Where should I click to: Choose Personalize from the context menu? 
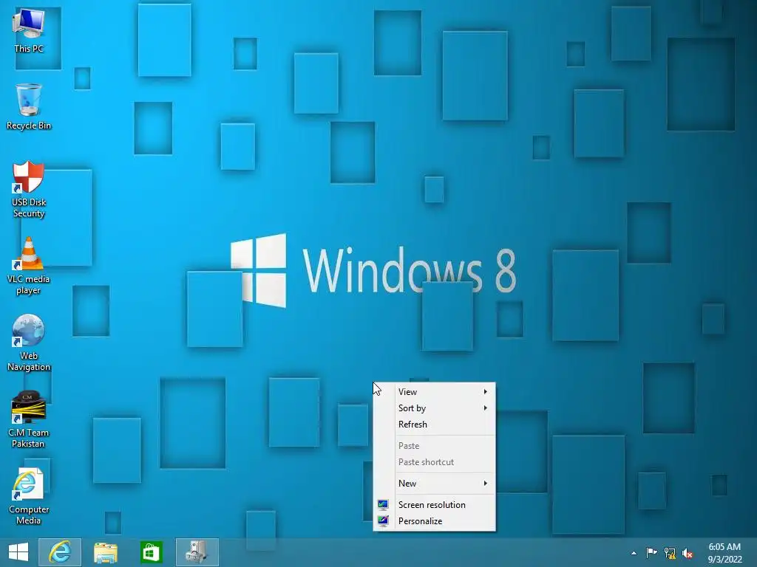point(435,521)
